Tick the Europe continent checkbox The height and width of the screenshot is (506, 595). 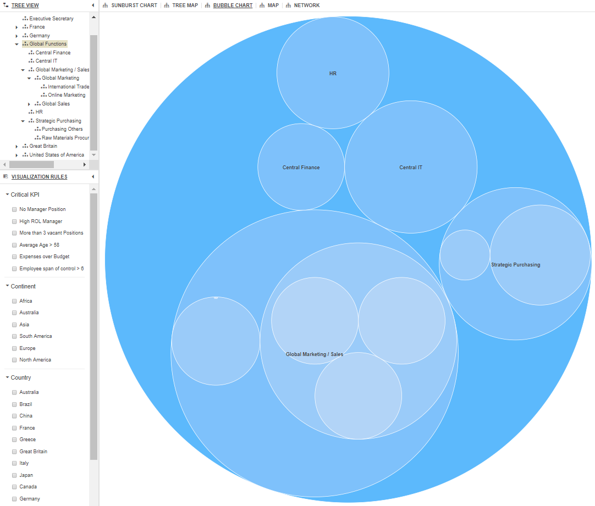coord(14,348)
